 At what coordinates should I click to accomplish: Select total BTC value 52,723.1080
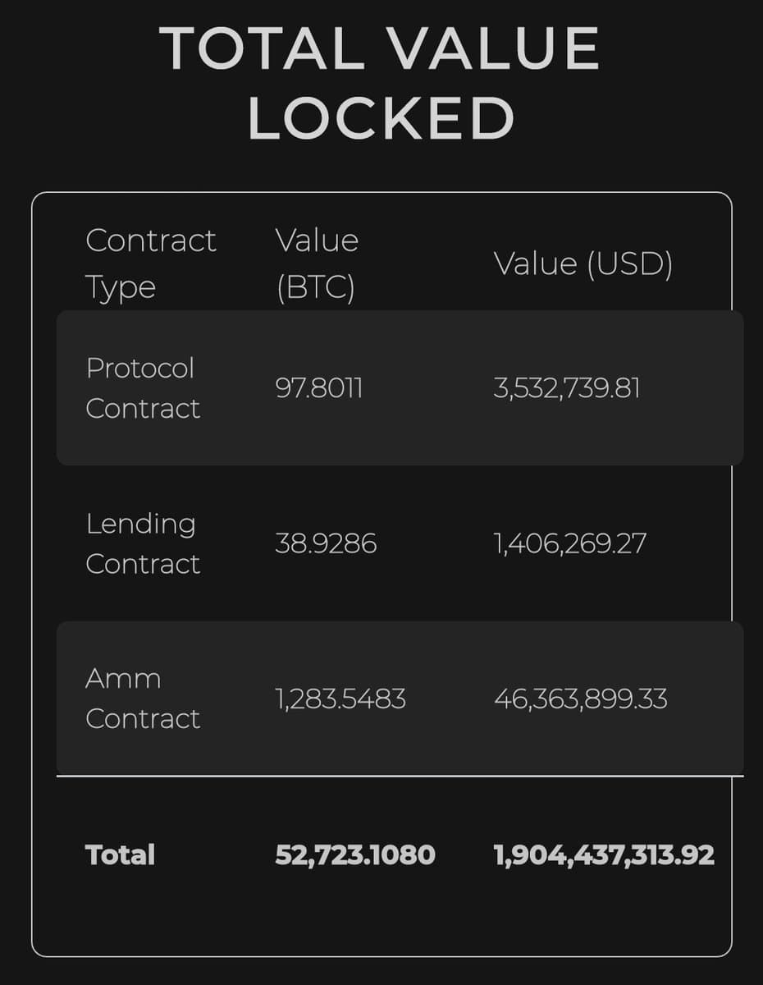point(354,855)
